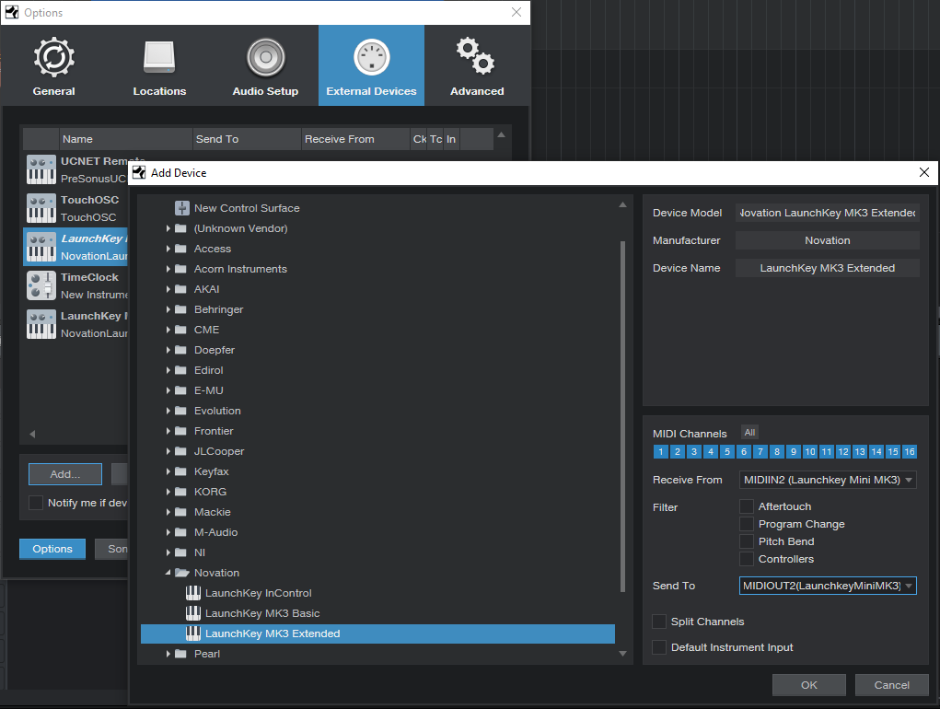Cancel the Add Device dialog

891,685
